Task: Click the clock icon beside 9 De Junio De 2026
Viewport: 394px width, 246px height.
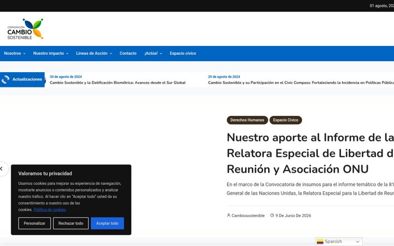Action: click(272, 215)
